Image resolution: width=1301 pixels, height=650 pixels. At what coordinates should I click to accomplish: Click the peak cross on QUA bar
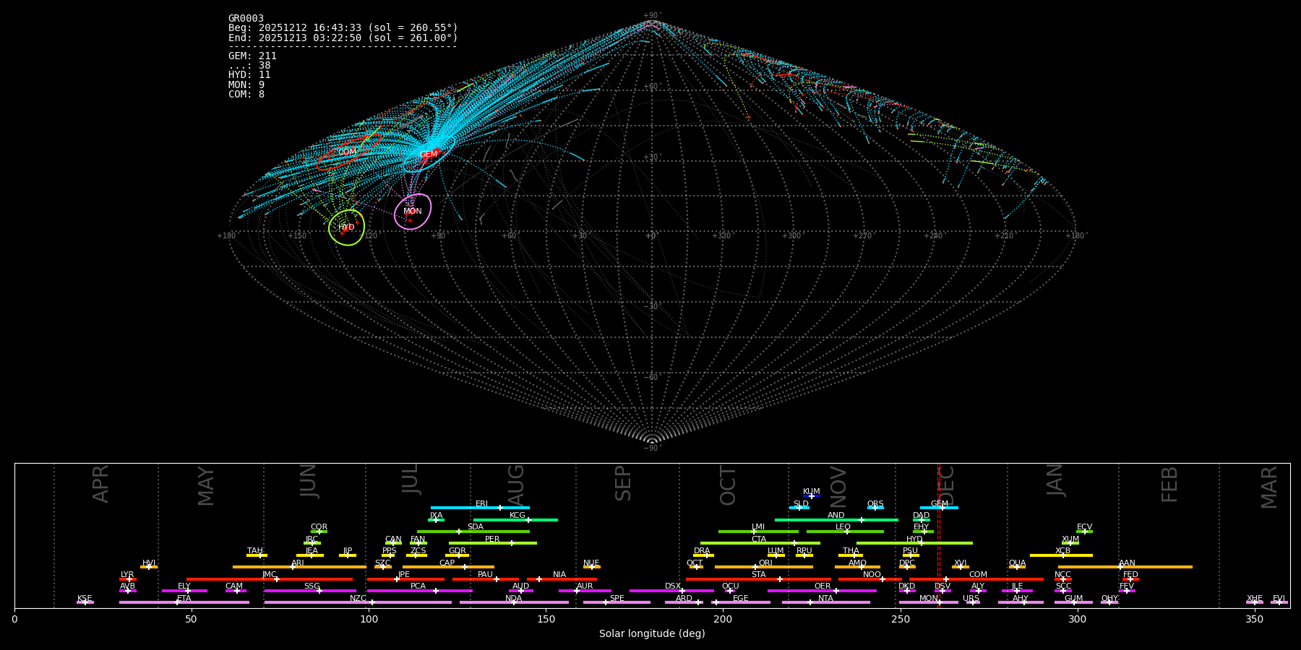[1017, 567]
